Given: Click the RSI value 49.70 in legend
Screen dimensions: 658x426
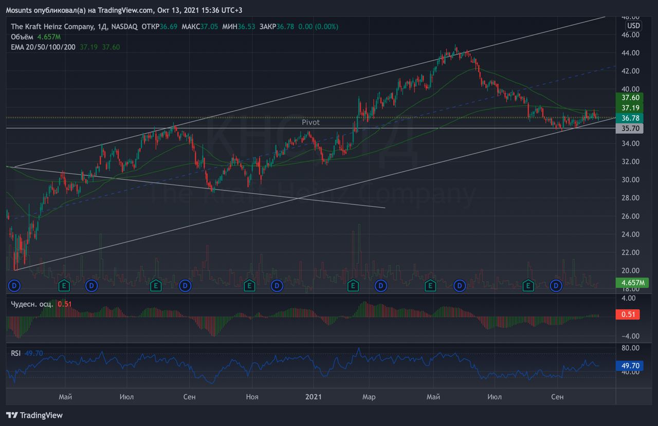Looking at the screenshot, I should click(x=33, y=353).
